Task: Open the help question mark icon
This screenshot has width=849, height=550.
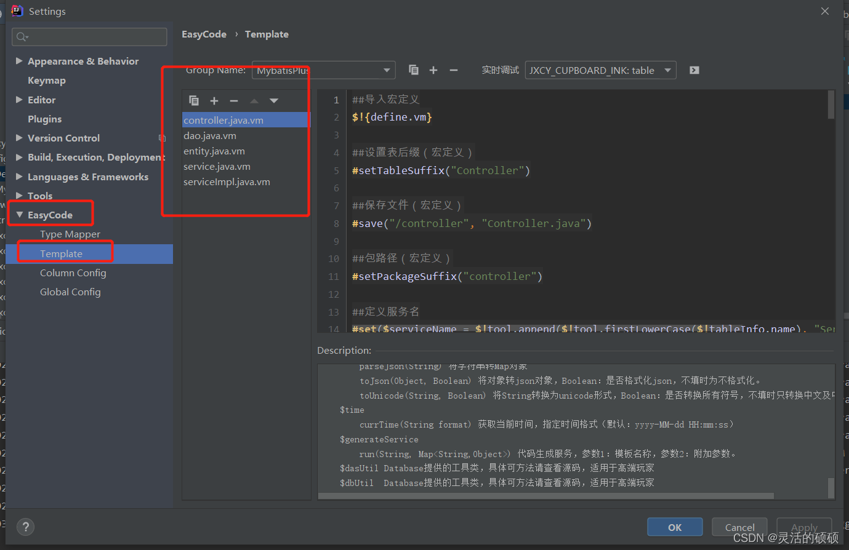Action: coord(25,527)
